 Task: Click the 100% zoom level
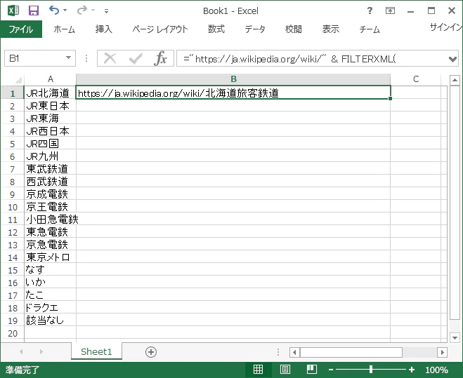[x=436, y=370]
